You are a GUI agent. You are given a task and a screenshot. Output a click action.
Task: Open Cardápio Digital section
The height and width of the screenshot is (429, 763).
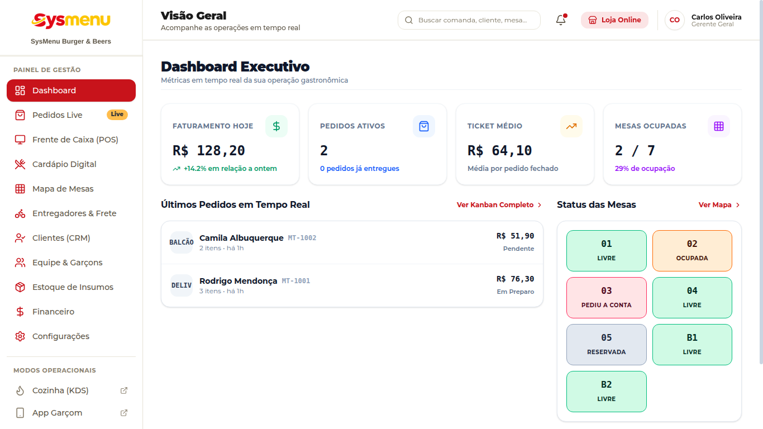71,164
